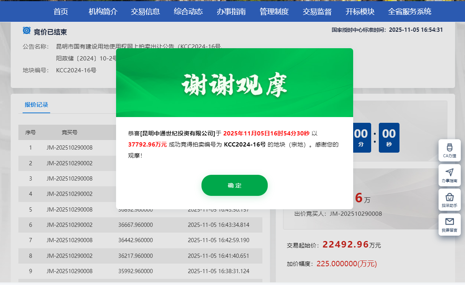The height and width of the screenshot is (285, 465).
Task: Click bidder JM-202510290008 in row 5
Action: click(70, 210)
